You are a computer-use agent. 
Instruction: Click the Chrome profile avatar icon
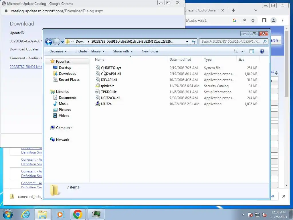pos(274,20)
